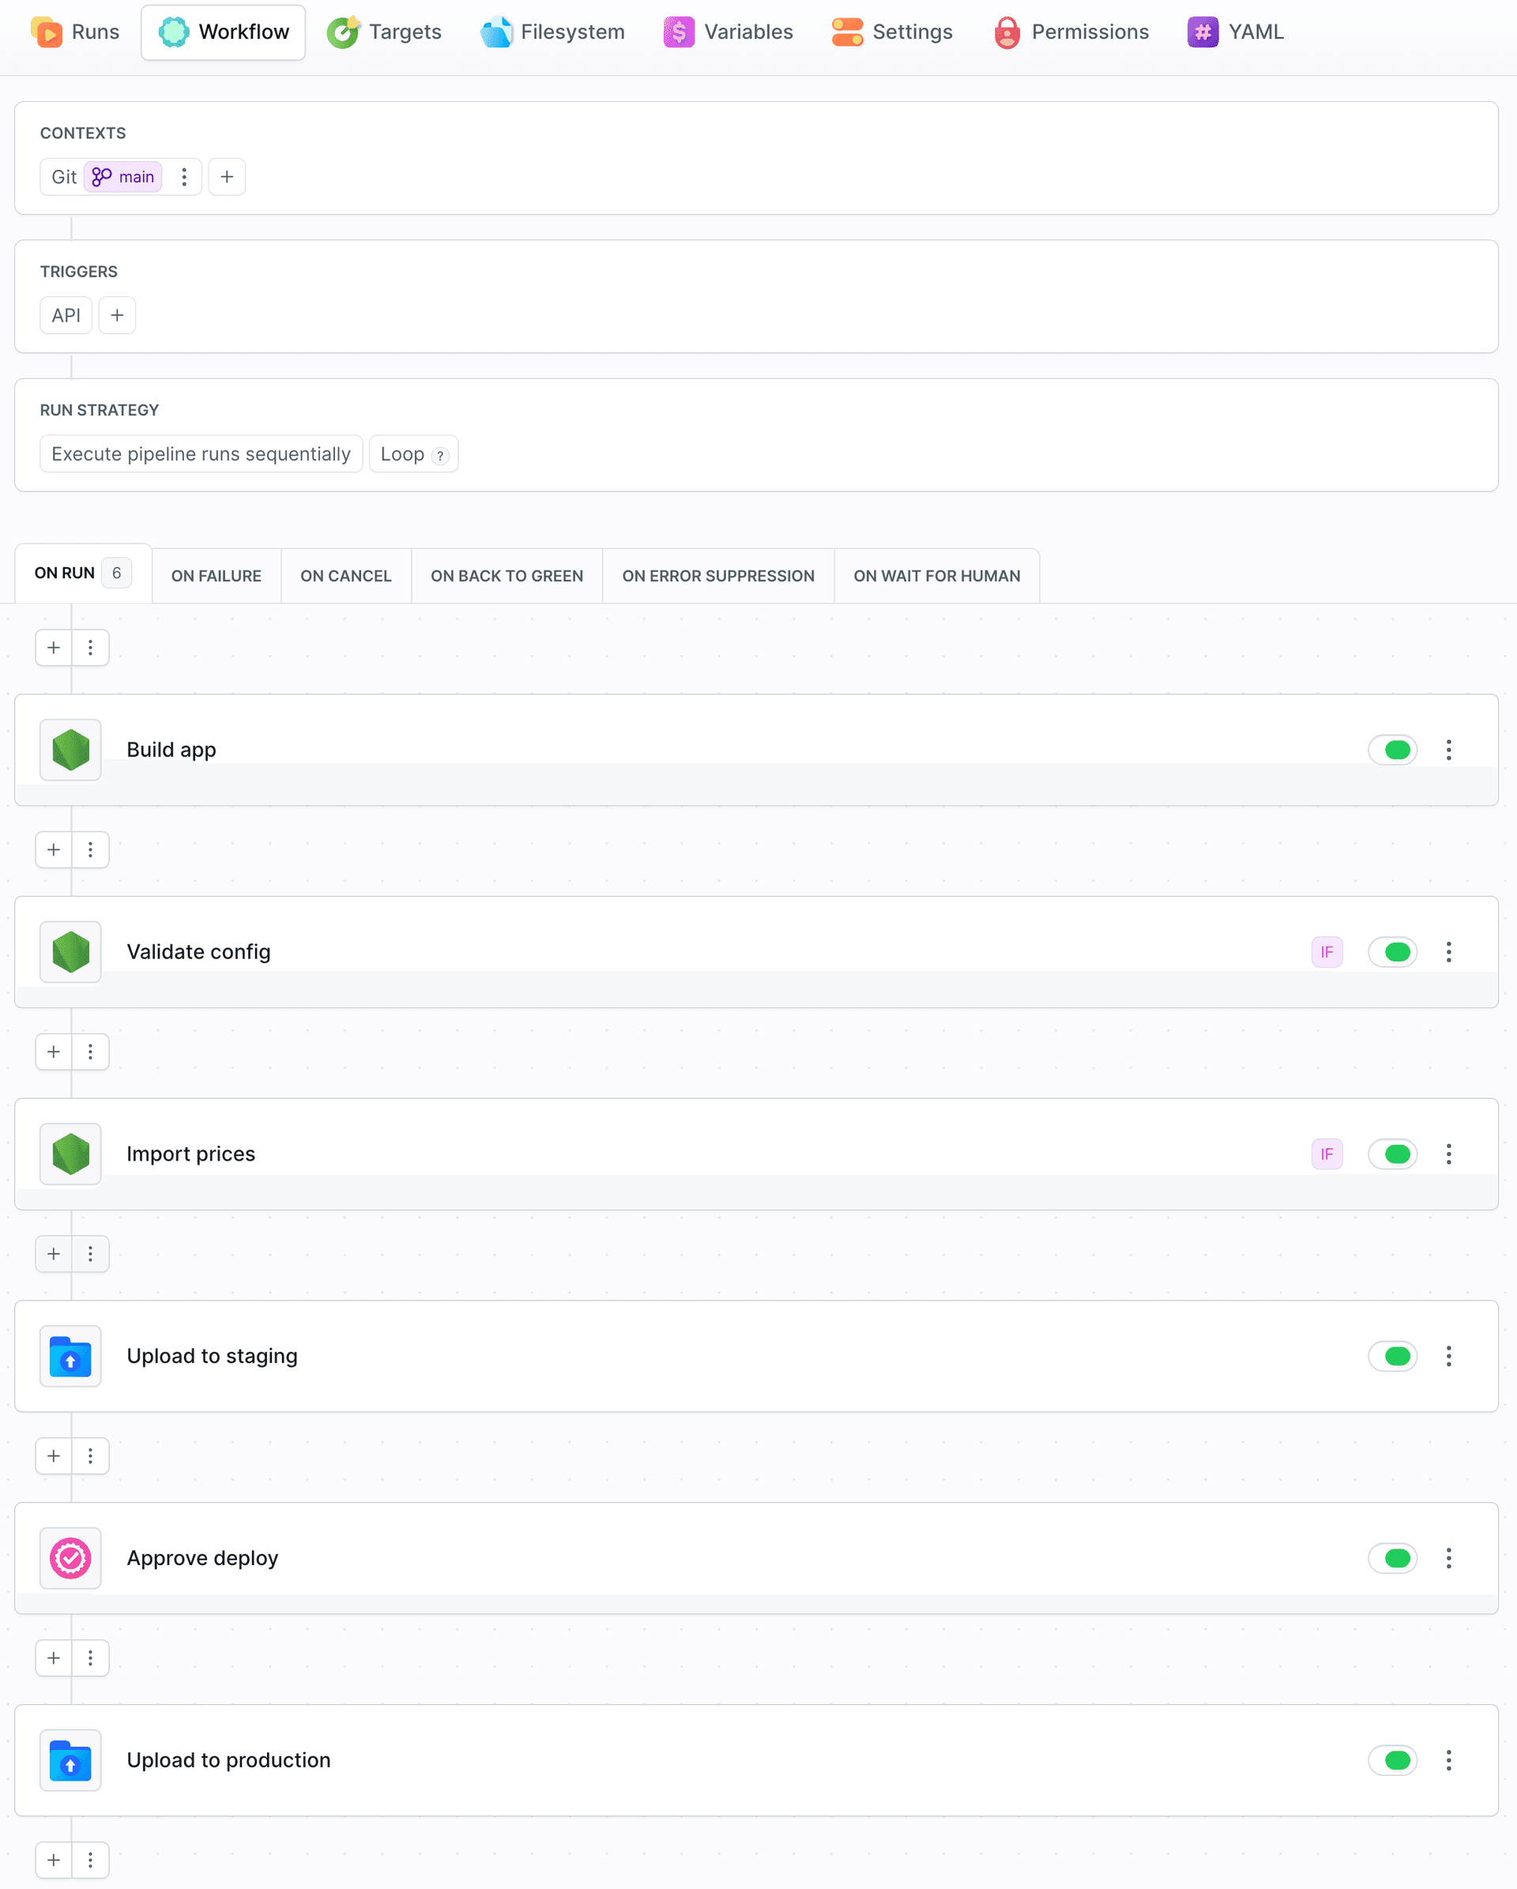The image size is (1517, 1889).
Task: Open ON ERROR SUPPRESSION tab
Action: (x=719, y=576)
